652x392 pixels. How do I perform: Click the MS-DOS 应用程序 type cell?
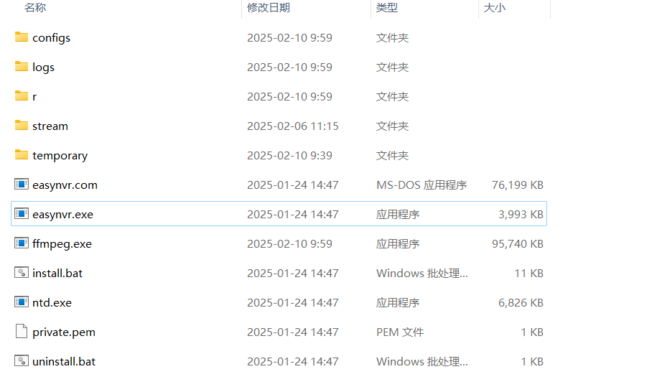pyautogui.click(x=422, y=185)
